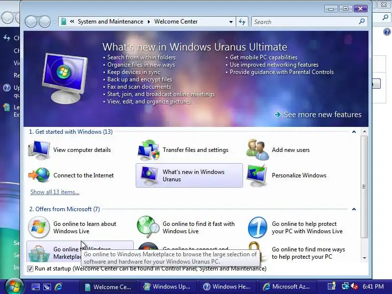Open Personalize Windows icon
The width and height of the screenshot is (392, 294).
tap(257, 175)
